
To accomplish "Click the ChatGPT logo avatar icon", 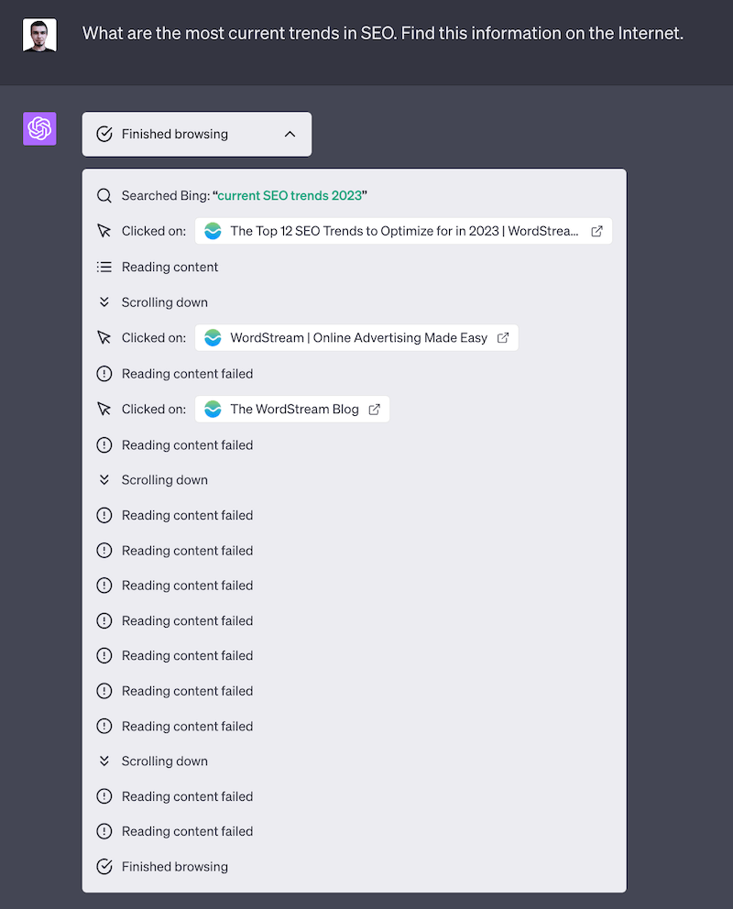I will click(39, 129).
